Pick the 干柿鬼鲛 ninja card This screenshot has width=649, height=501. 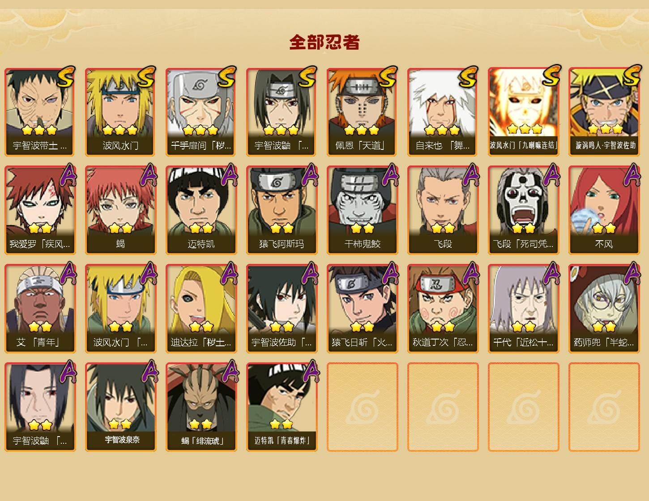coord(362,210)
